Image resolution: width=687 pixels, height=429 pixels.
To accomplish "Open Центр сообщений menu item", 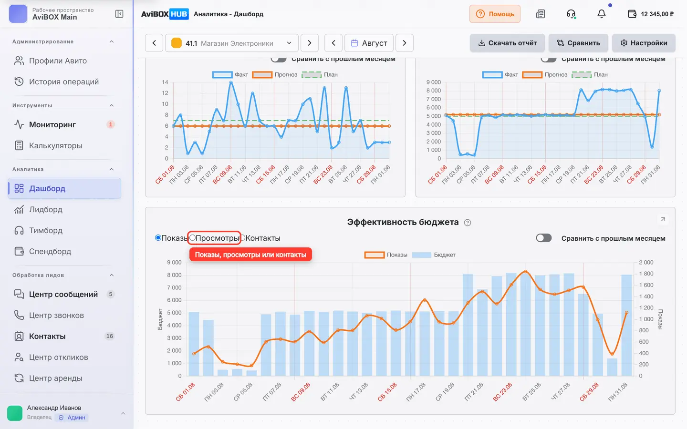I will click(64, 294).
